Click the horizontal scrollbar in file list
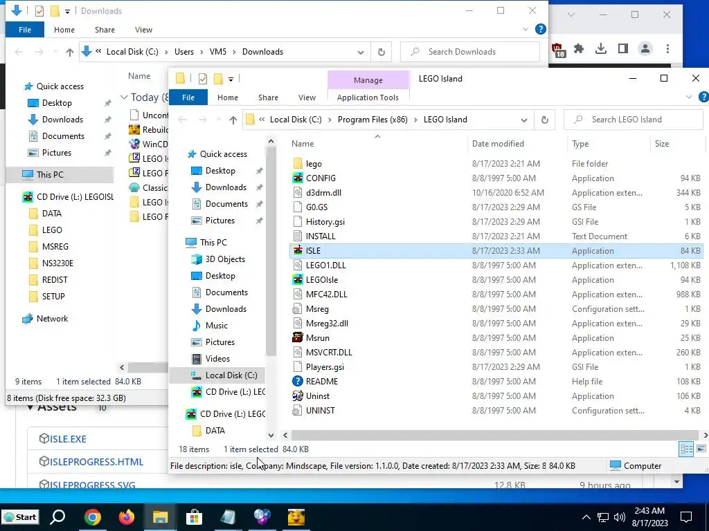This screenshot has width=709, height=531. point(495,436)
